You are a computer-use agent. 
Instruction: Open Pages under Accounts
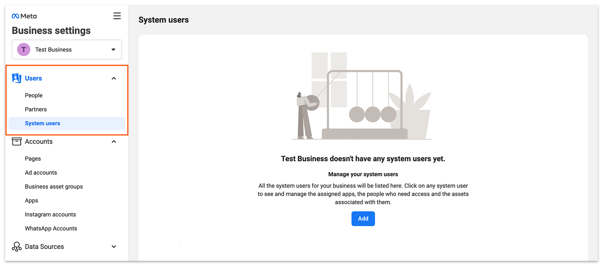(33, 158)
